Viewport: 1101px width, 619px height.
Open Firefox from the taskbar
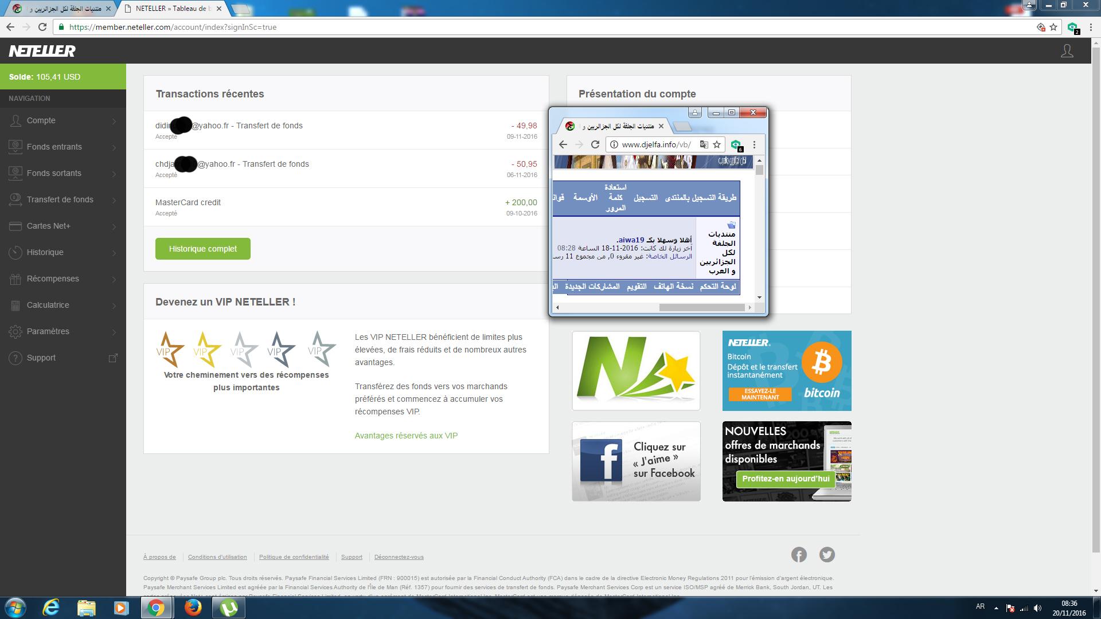click(193, 608)
